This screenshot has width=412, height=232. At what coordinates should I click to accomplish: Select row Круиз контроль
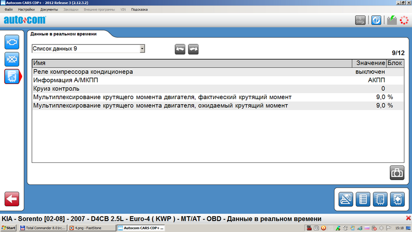[x=218, y=89]
